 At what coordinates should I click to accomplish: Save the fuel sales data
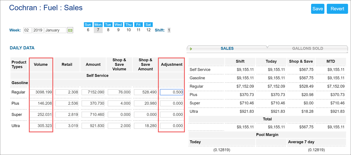click(318, 9)
